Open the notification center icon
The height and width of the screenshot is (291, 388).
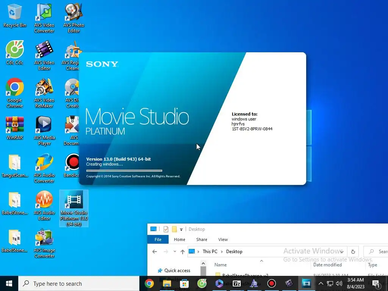point(376,283)
